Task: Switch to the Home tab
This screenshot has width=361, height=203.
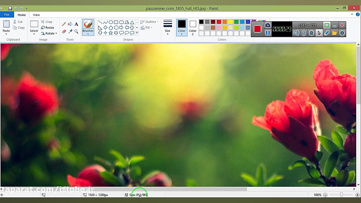Action: (22, 15)
